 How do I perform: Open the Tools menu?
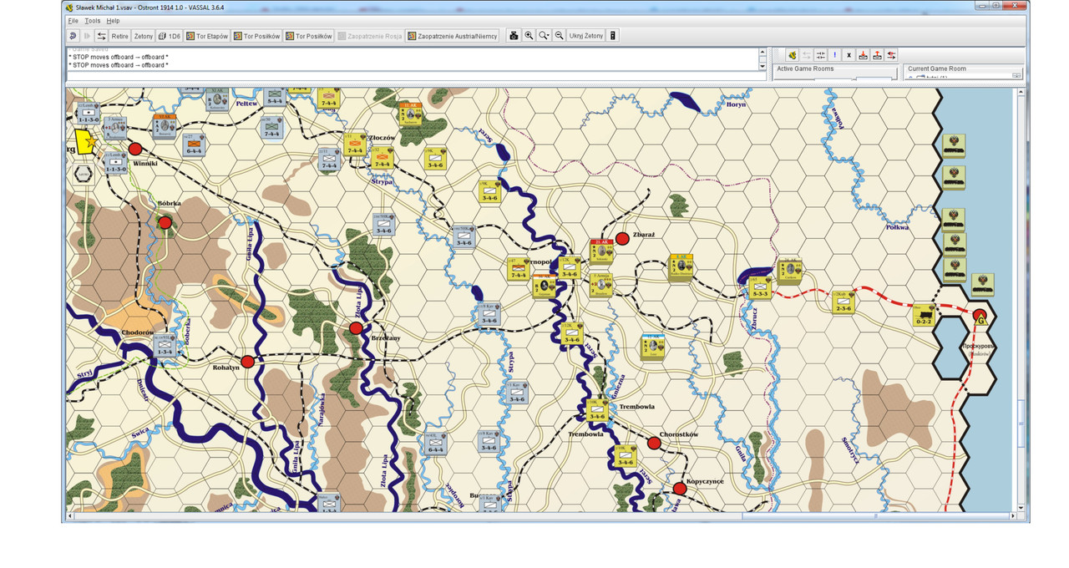pyautogui.click(x=92, y=20)
